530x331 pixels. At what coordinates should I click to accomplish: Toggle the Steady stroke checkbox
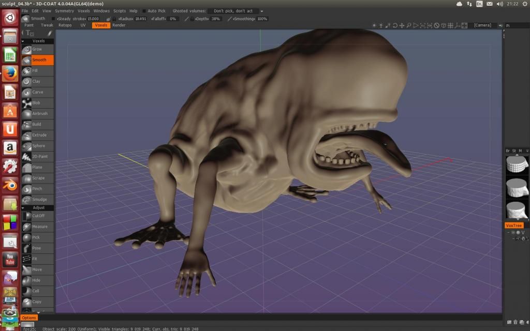(53, 19)
